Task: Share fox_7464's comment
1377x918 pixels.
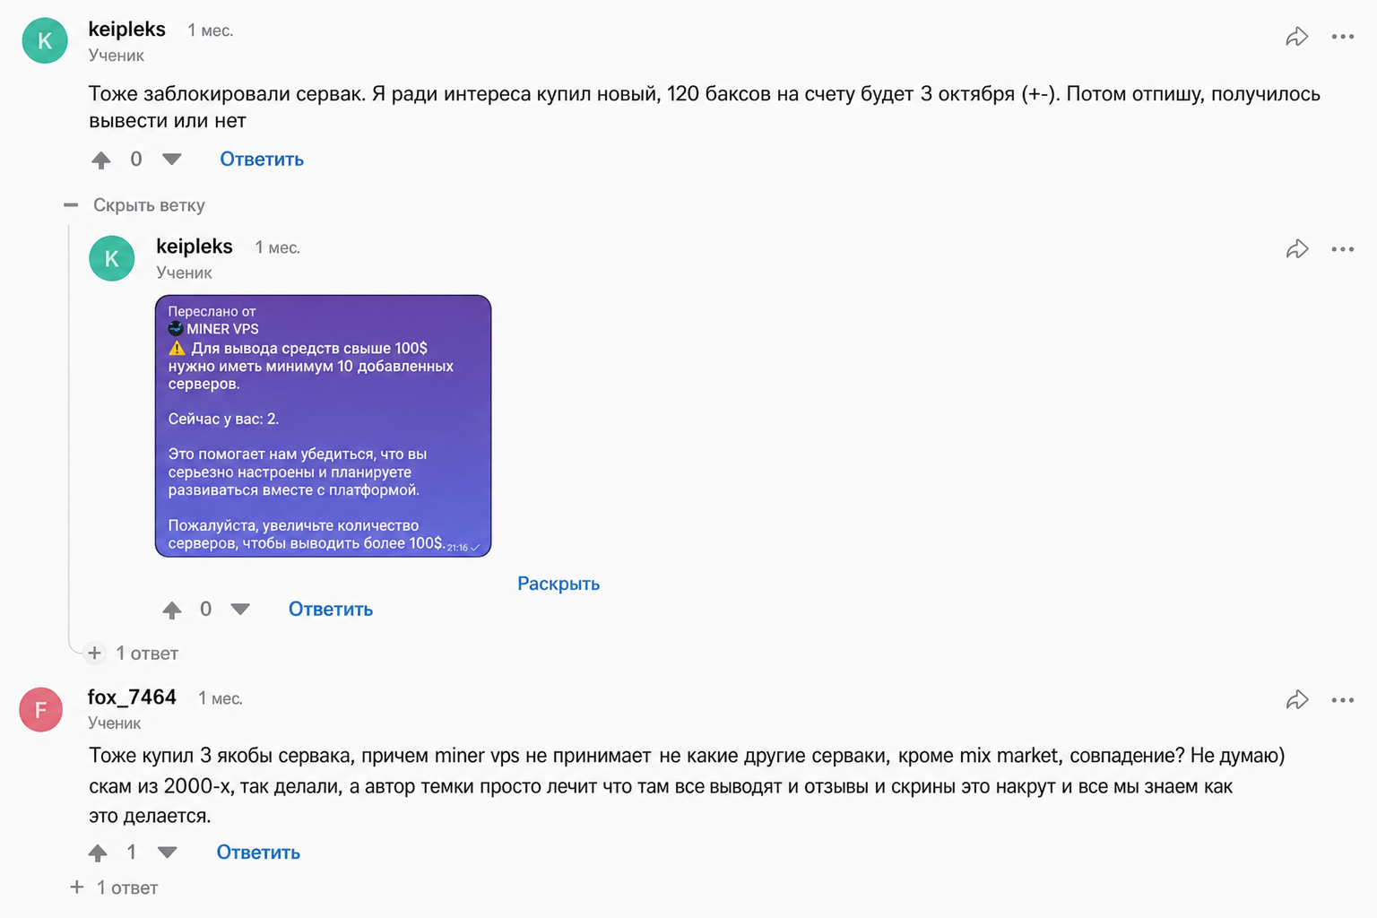Action: (x=1296, y=700)
